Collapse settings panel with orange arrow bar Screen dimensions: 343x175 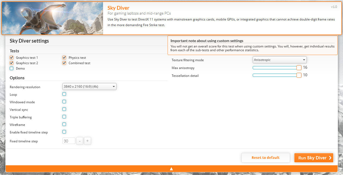pos(171,169)
